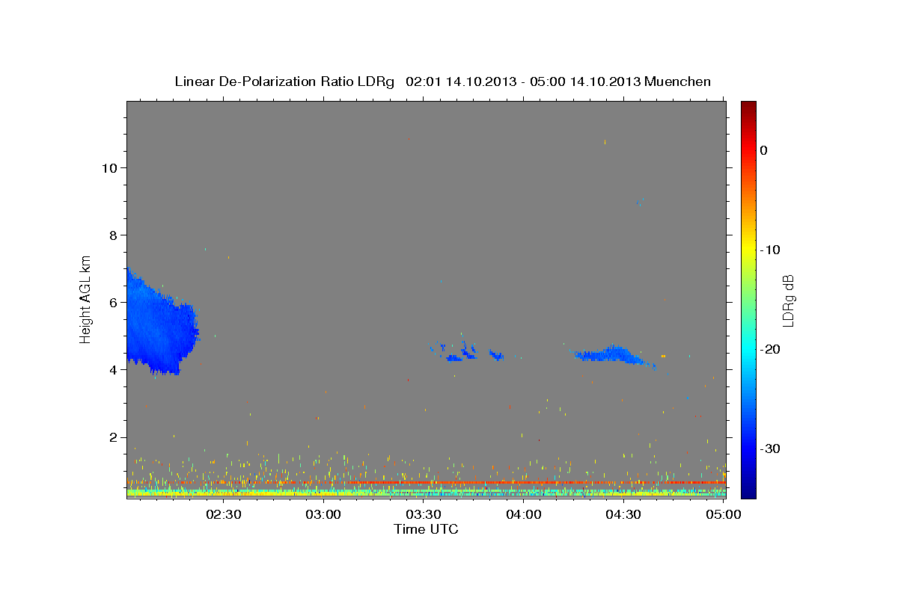Click the colorbar value 0
This screenshot has width=898, height=598.
click(763, 150)
